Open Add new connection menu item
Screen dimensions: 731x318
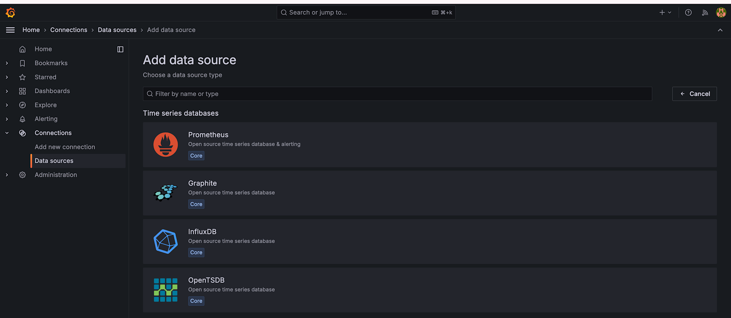tap(65, 147)
